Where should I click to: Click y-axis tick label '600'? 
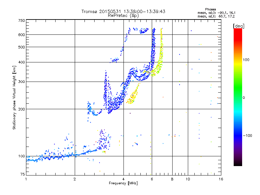[21, 35]
